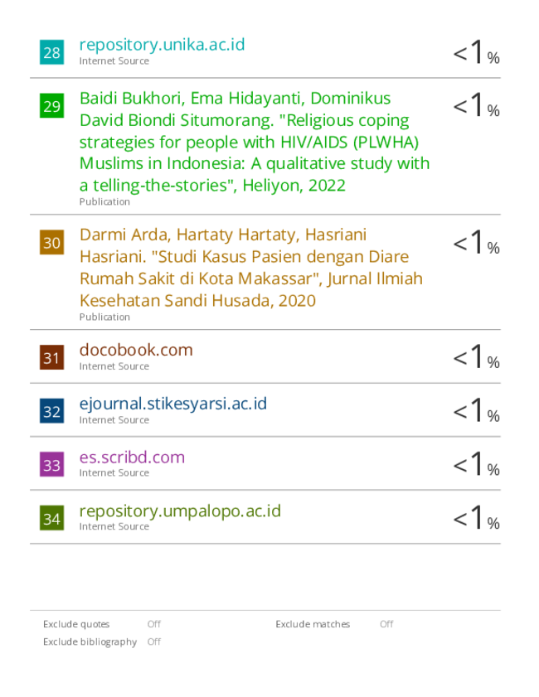Click the amber source badge numbered 30
539x697 pixels.
[51, 242]
